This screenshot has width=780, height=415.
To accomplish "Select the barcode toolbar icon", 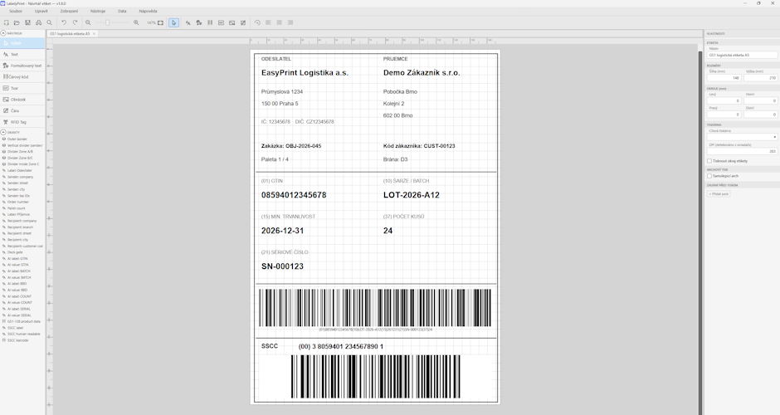I will [210, 22].
